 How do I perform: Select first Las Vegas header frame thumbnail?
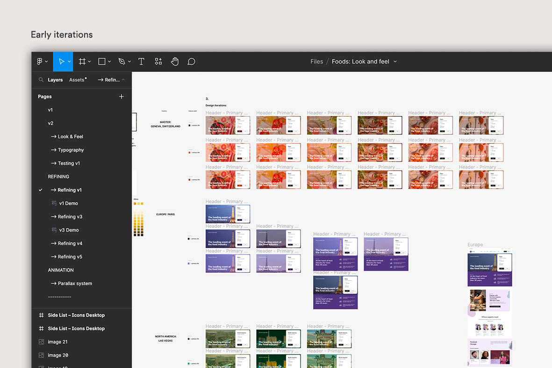click(x=228, y=339)
